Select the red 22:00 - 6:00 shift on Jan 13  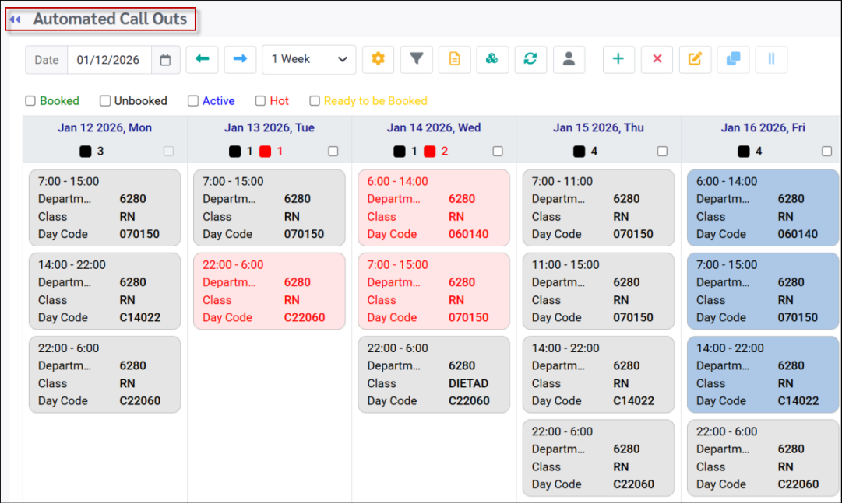pyautogui.click(x=269, y=291)
